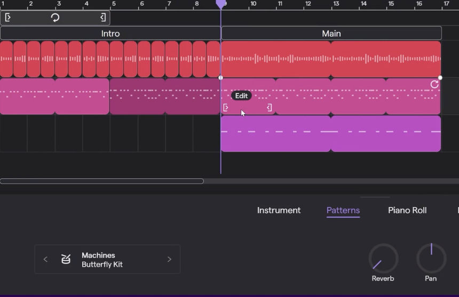Viewport: 459px width, 297px height.
Task: Select the second purple clip at bar 13
Action: 386,134
